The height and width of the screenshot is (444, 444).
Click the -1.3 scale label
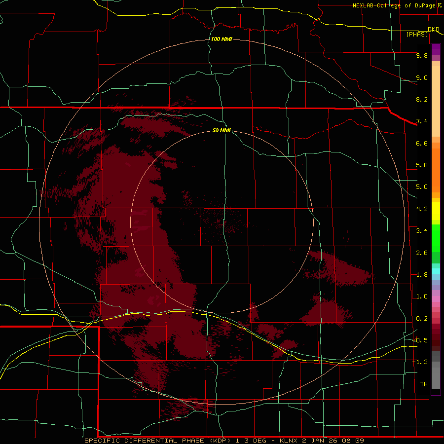click(420, 362)
